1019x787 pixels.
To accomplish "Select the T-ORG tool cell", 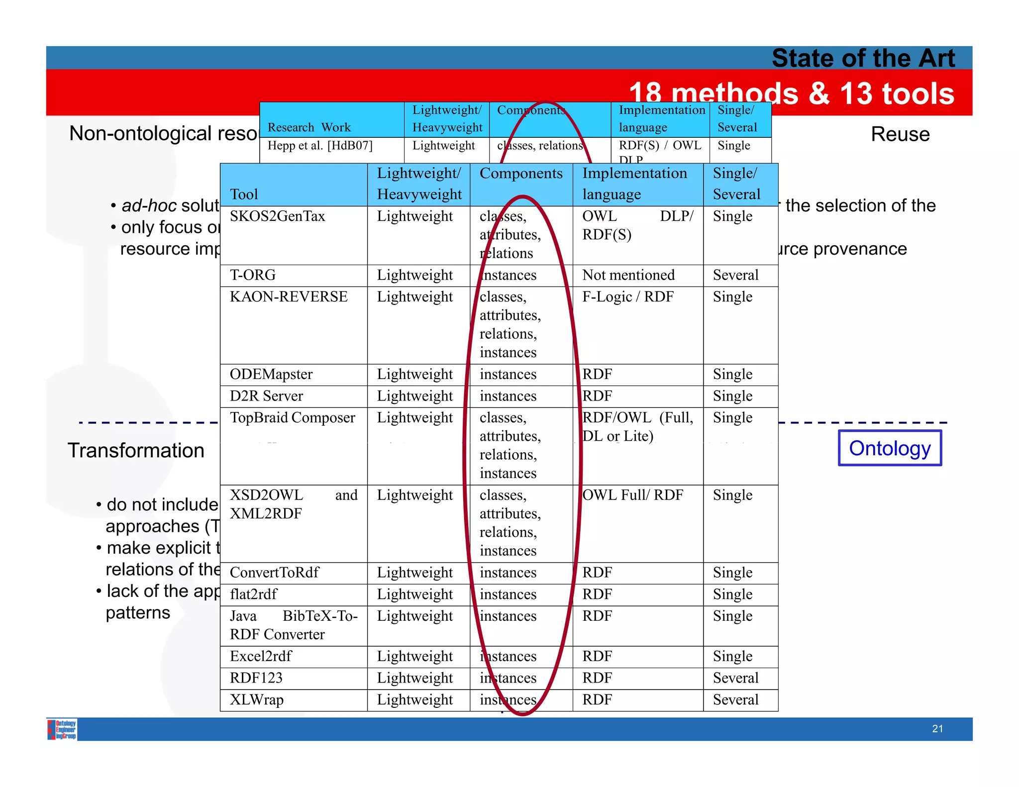I will 294,276.
